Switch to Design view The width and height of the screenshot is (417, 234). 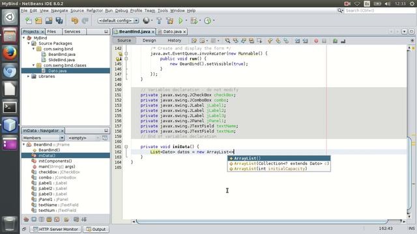149,40
